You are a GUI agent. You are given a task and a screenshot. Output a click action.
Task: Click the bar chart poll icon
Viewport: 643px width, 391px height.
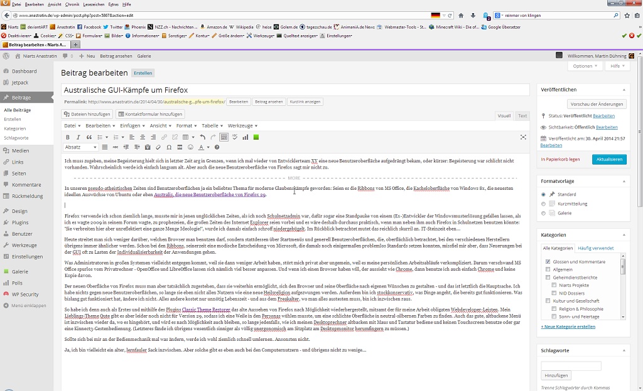point(246,137)
